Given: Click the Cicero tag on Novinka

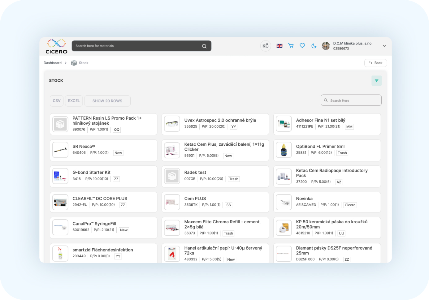Looking at the screenshot, I should point(350,205).
